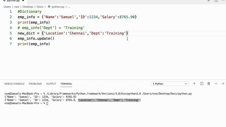The image size is (226, 127).
Task: Select the TERMINAL tab
Action: tap(66, 84)
